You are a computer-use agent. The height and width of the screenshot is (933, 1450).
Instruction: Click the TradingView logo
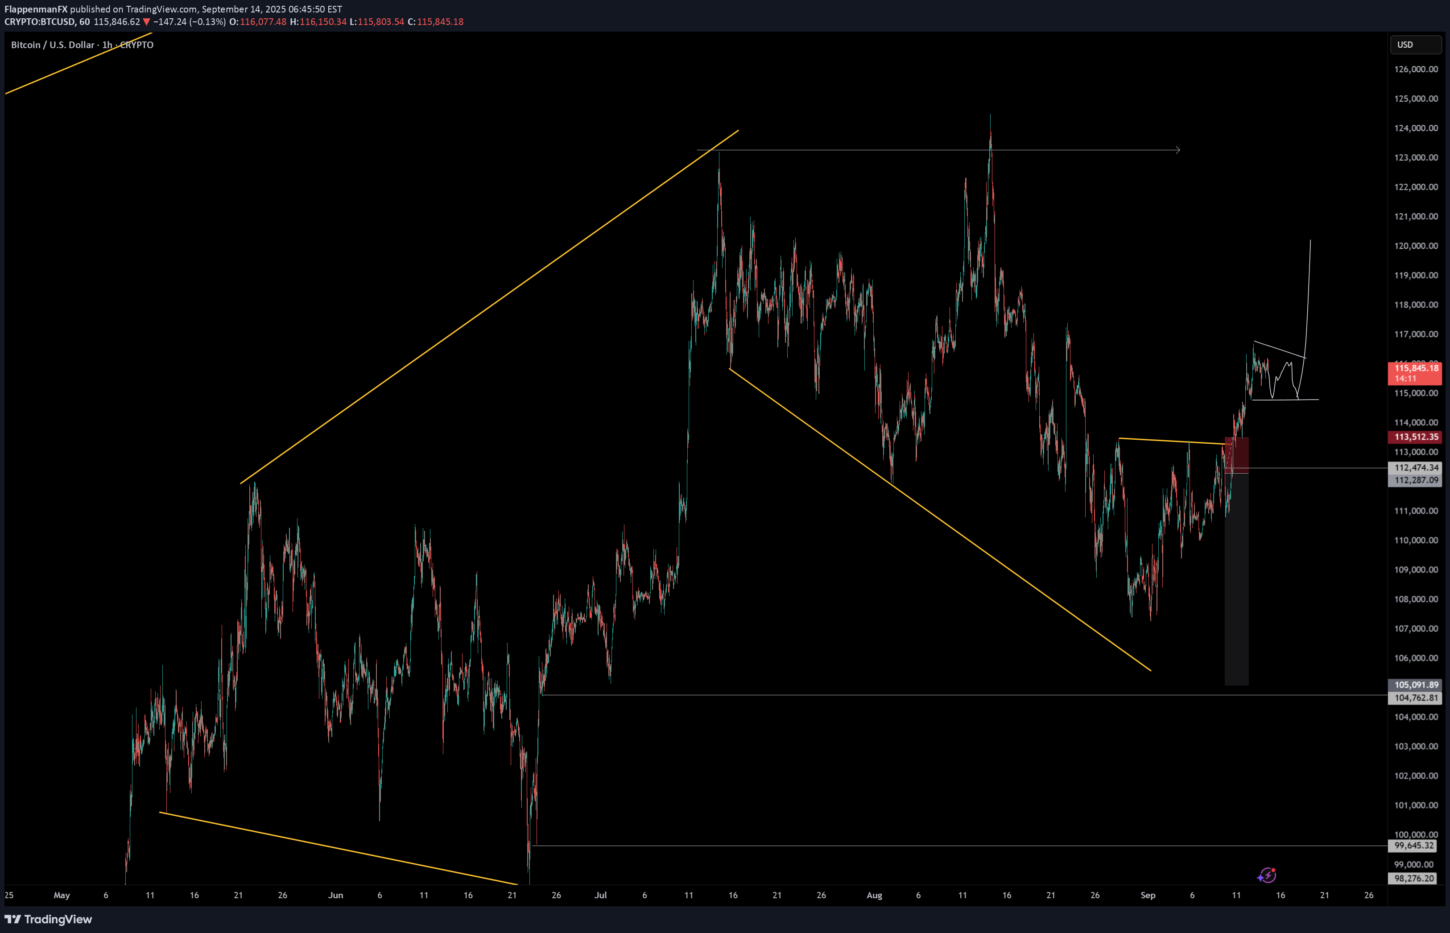point(49,919)
